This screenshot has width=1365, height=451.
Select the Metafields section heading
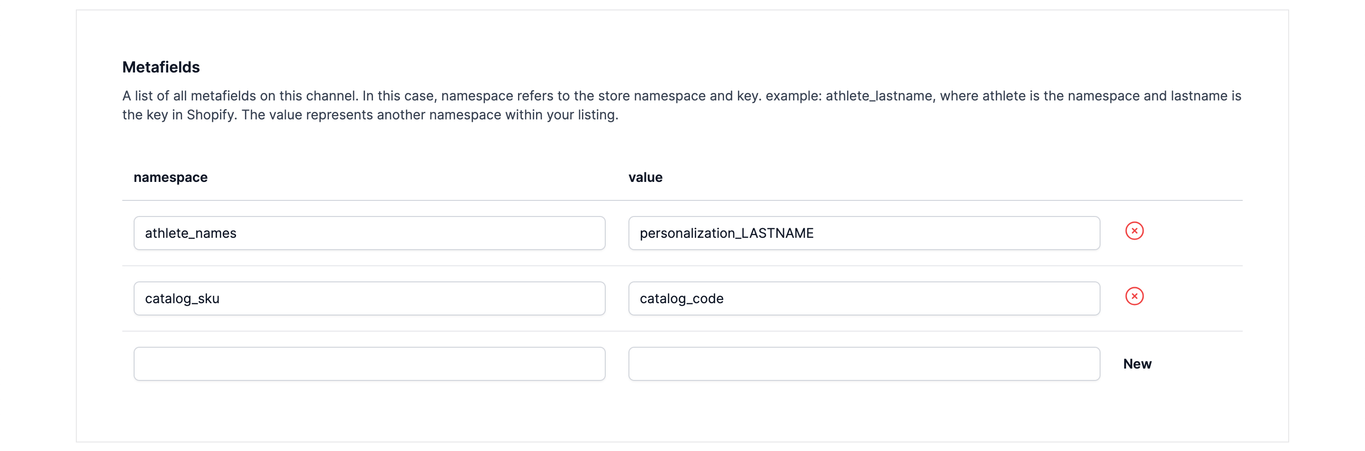161,67
